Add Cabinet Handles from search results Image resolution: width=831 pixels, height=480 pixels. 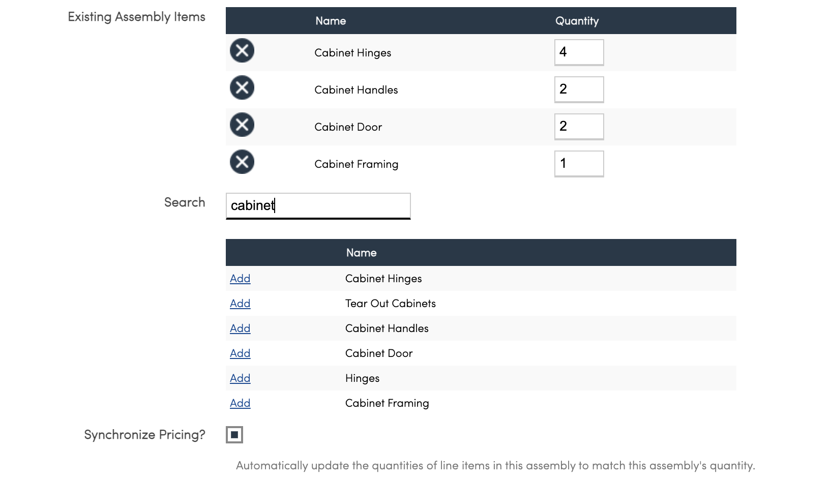(240, 328)
